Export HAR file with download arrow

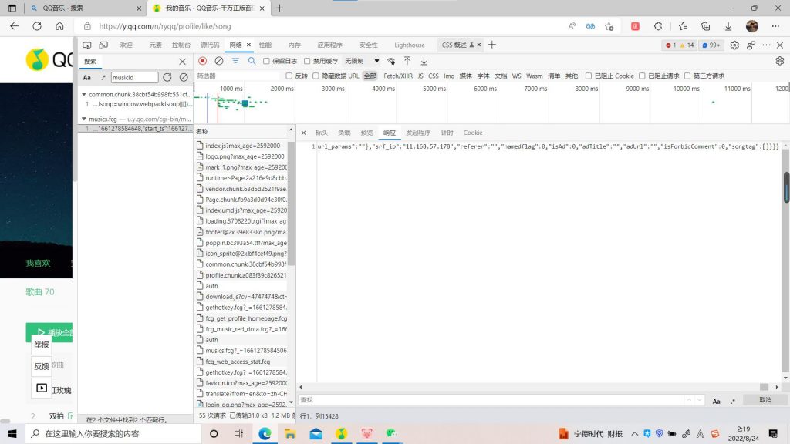coord(424,61)
